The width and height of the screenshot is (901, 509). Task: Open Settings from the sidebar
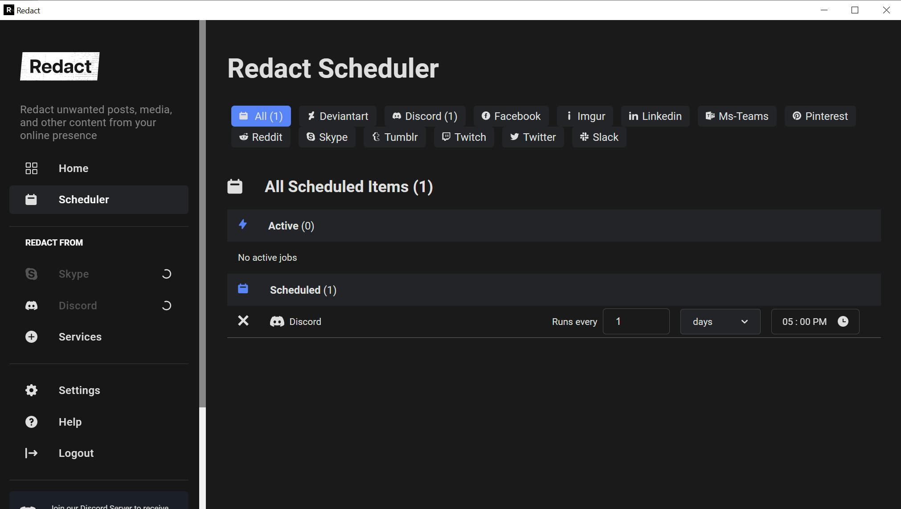[x=99, y=390]
